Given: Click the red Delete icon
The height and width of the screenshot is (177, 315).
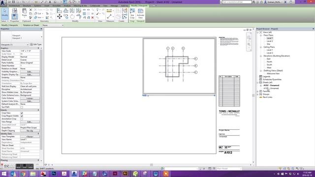Looking at the screenshot, I should (93, 18).
